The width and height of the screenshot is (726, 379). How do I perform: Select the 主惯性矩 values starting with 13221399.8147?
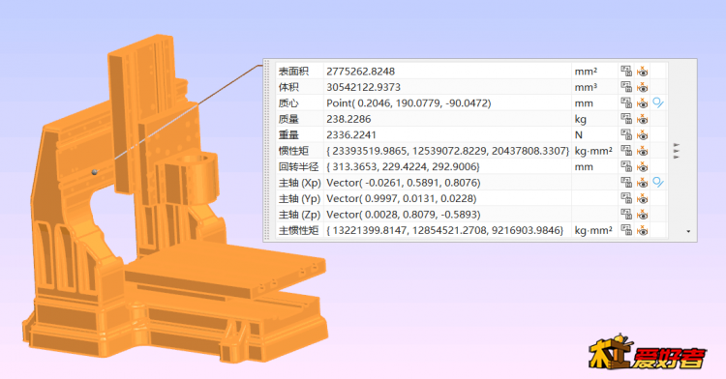click(445, 230)
